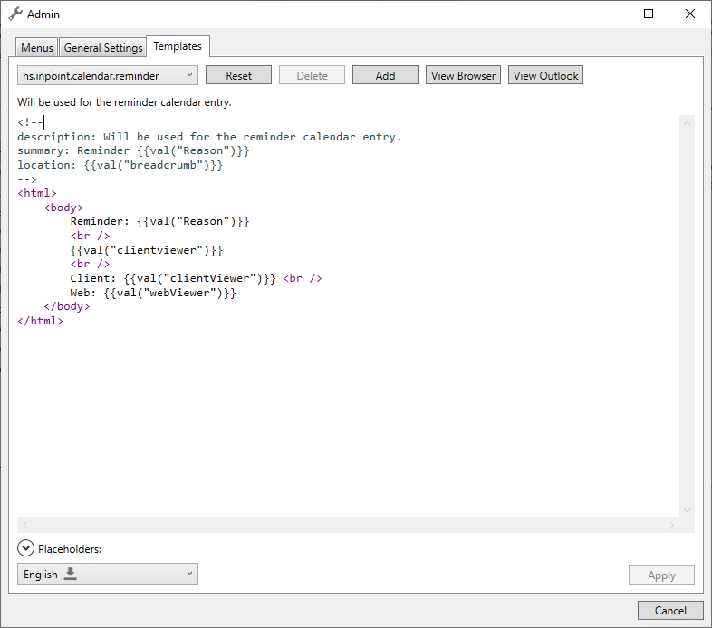Viewport: 712px width, 628px height.
Task: Select the Templates tab
Action: [x=178, y=46]
